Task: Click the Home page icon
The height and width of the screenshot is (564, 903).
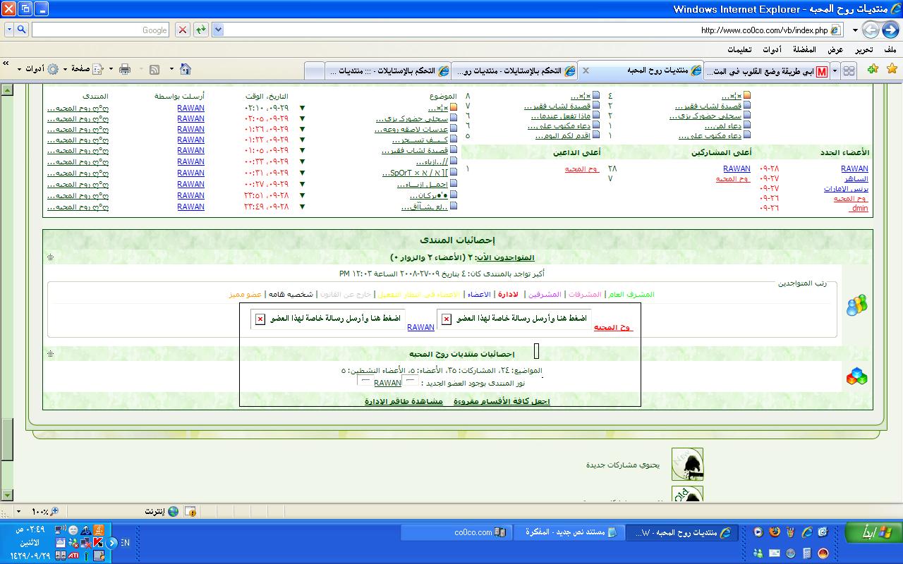Action: pos(186,69)
